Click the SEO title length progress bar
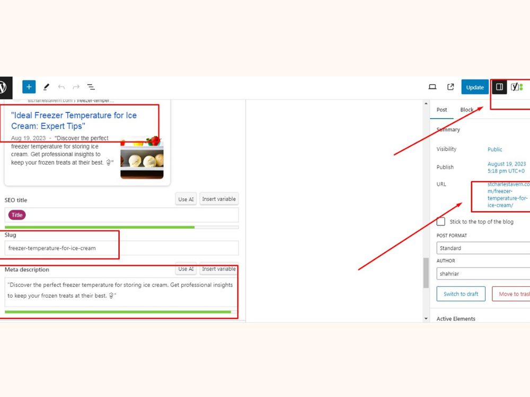The width and height of the screenshot is (530, 397). pos(122,227)
